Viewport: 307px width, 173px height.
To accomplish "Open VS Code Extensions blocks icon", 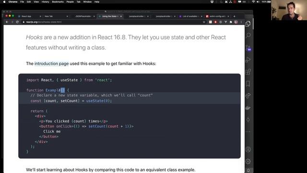I will [x=248, y=72].
